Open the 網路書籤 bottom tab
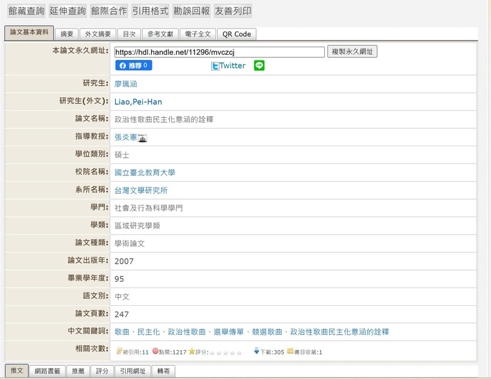491x379 pixels. tap(47, 371)
